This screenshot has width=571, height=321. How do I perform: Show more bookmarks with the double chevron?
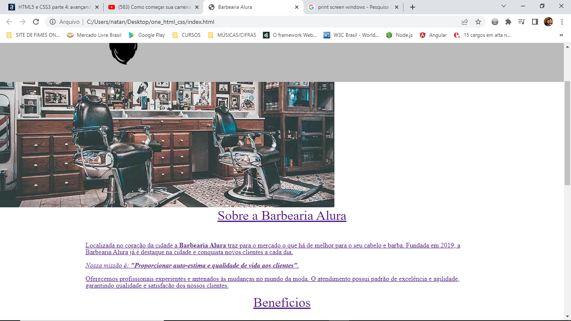click(561, 35)
